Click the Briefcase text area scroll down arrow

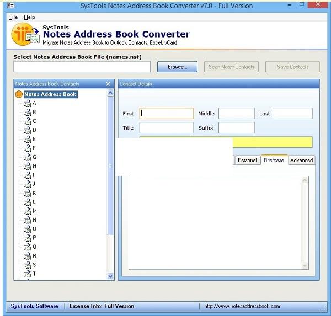[305, 265]
